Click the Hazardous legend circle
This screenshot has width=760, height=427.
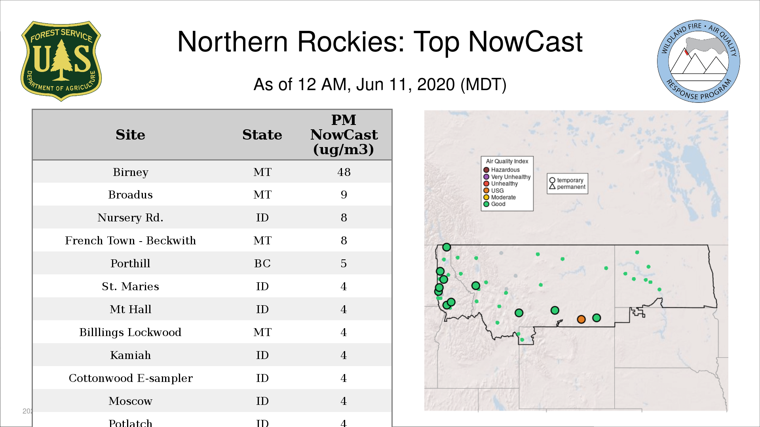(486, 170)
